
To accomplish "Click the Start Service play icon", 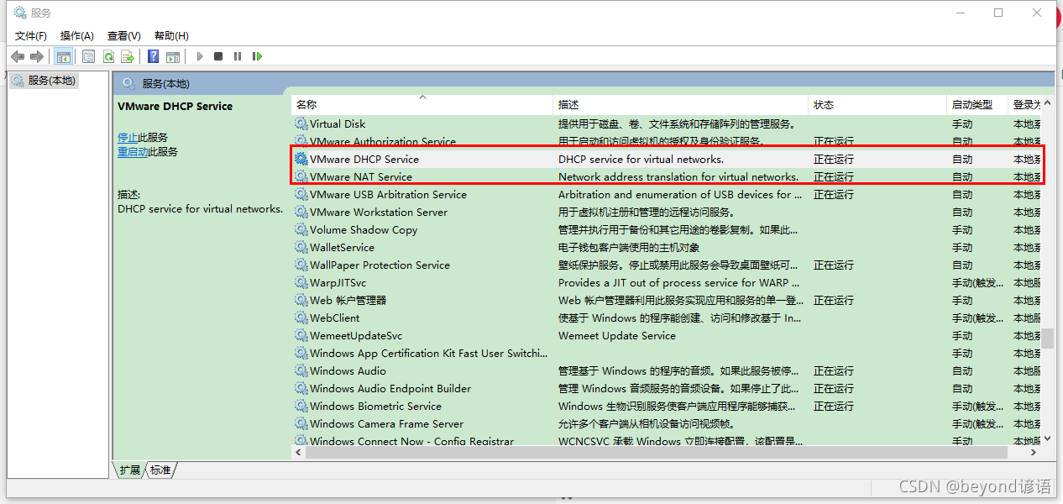I will [x=200, y=56].
